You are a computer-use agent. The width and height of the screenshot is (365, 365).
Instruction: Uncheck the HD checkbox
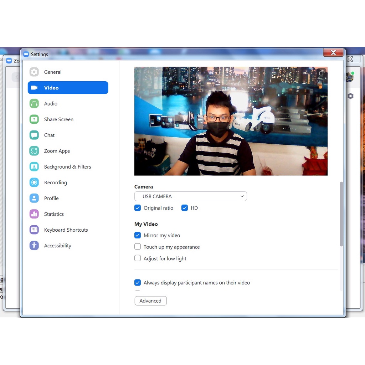[185, 208]
